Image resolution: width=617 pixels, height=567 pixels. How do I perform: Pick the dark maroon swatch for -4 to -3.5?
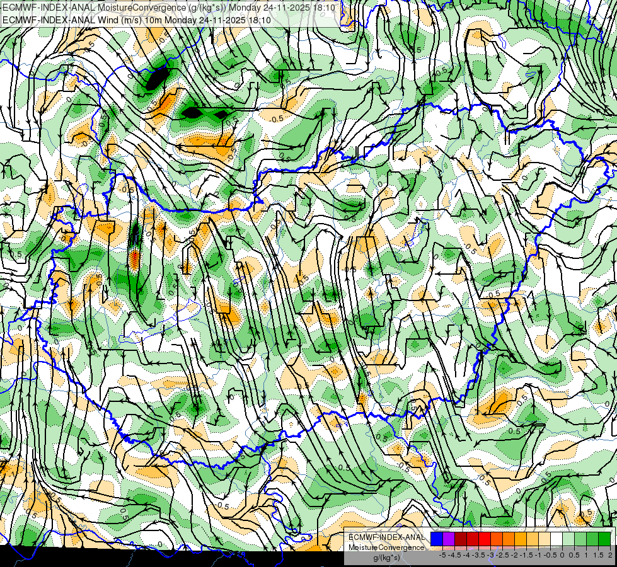coord(461,539)
